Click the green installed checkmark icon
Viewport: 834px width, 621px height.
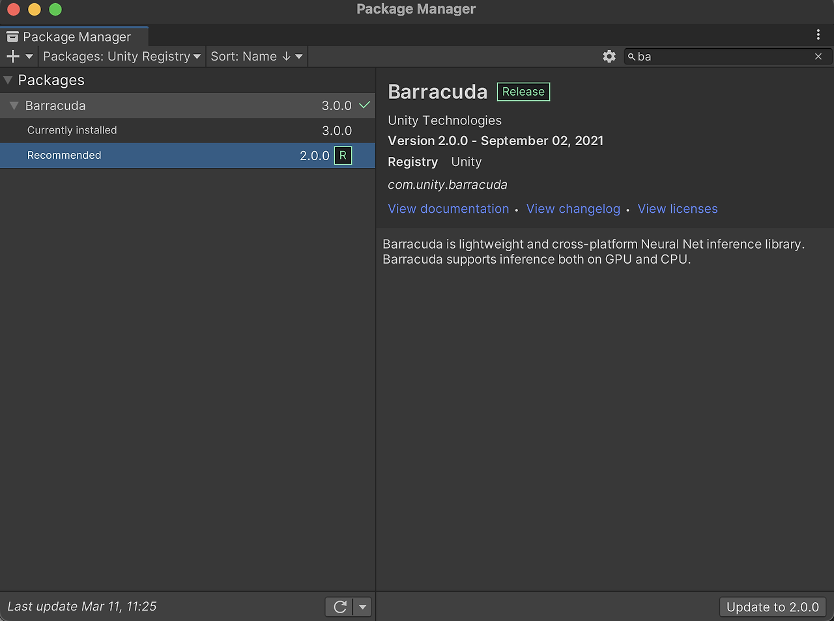pos(364,105)
